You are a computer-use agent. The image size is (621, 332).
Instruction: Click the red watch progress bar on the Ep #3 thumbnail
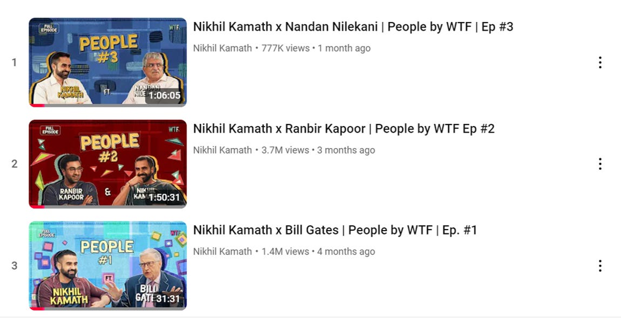click(x=37, y=106)
